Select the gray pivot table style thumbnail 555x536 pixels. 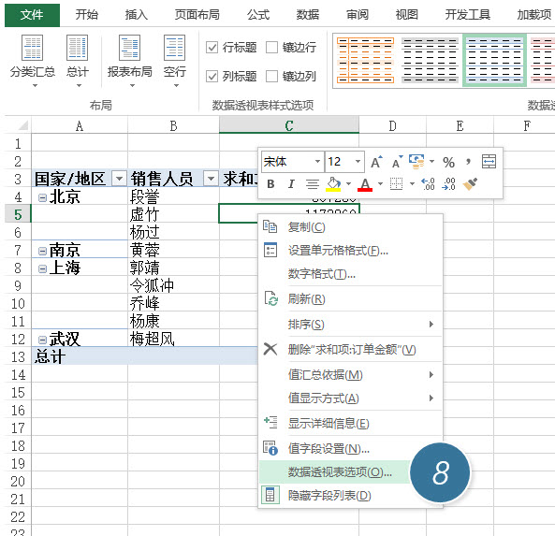pos(430,61)
